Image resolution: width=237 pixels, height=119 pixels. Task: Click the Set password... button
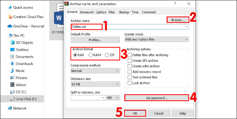157,98
